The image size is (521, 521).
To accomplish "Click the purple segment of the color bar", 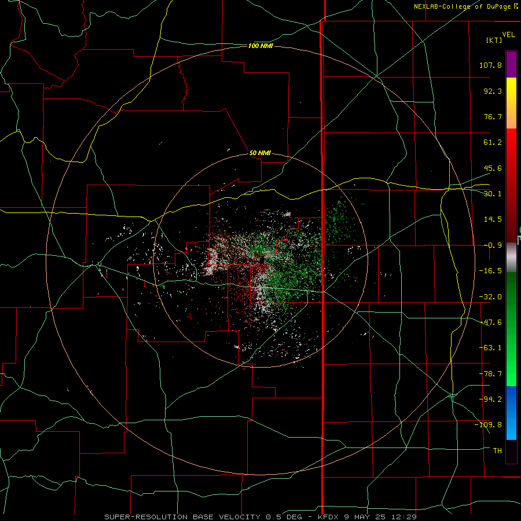I will point(511,64).
